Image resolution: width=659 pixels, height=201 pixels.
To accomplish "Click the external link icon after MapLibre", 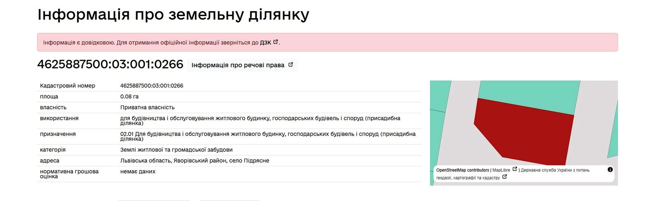I will (514, 169).
